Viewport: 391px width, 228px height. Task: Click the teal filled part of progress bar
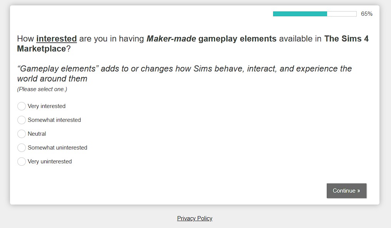point(300,14)
